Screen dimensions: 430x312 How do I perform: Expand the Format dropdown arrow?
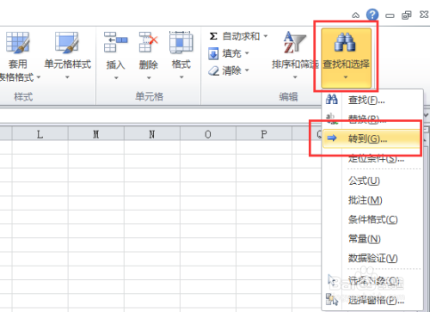point(181,77)
